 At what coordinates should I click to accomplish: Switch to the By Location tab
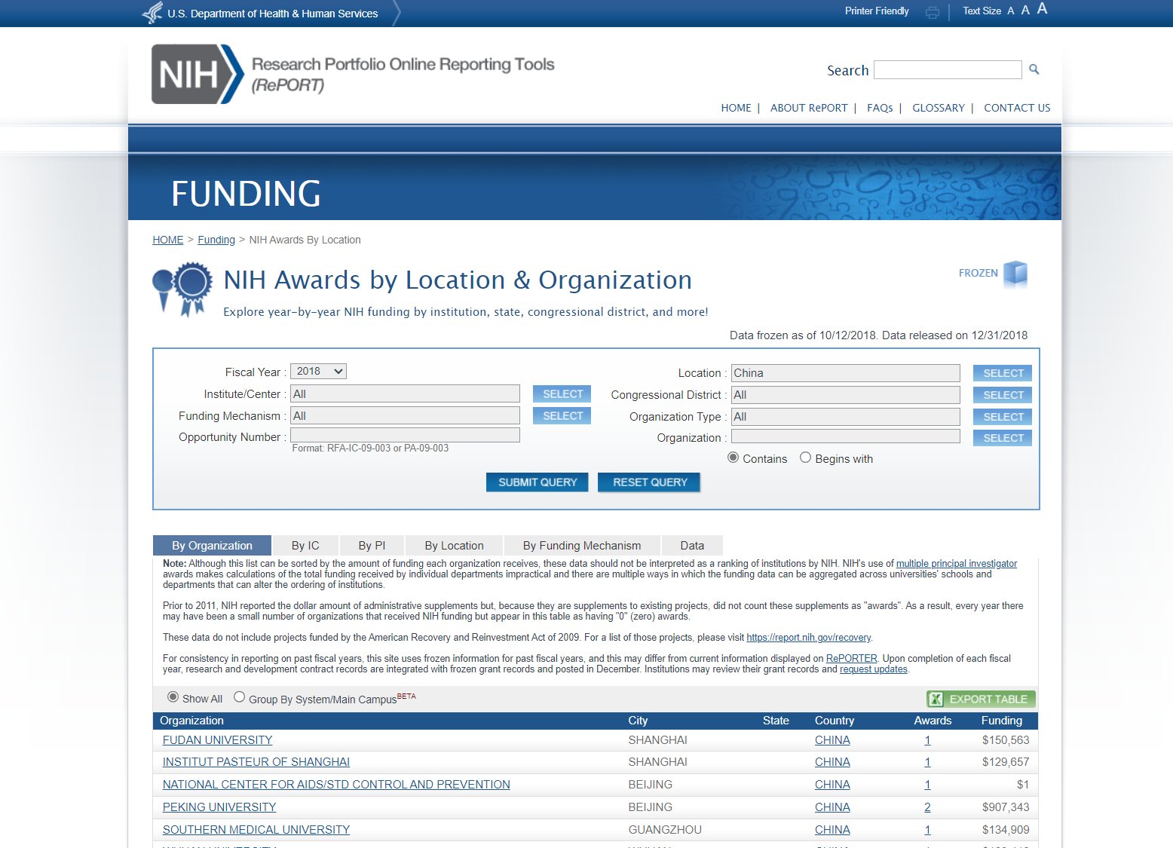[454, 546]
